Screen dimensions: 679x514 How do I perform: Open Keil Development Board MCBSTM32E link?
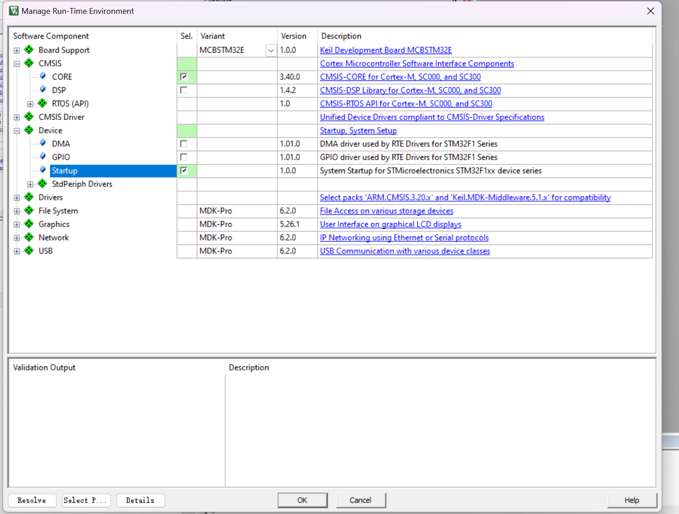coord(386,50)
